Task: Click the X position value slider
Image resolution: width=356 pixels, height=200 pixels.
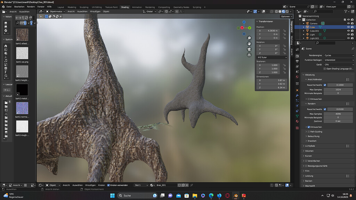Action: (268, 31)
